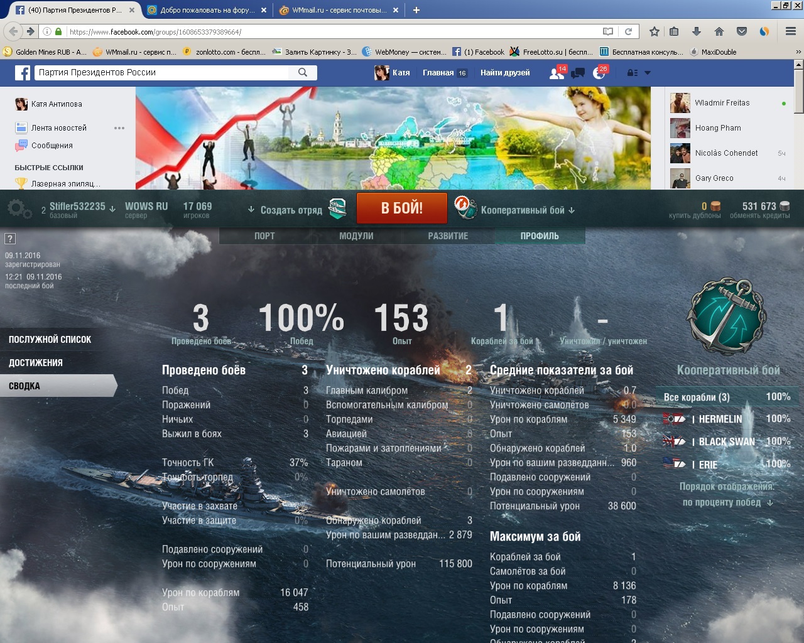
Task: Expand the Создать отряд dropdown
Action: (251, 209)
